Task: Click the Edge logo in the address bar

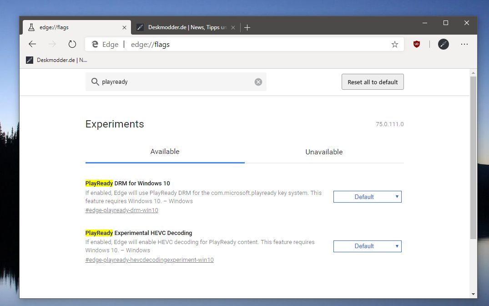Action: click(x=95, y=44)
